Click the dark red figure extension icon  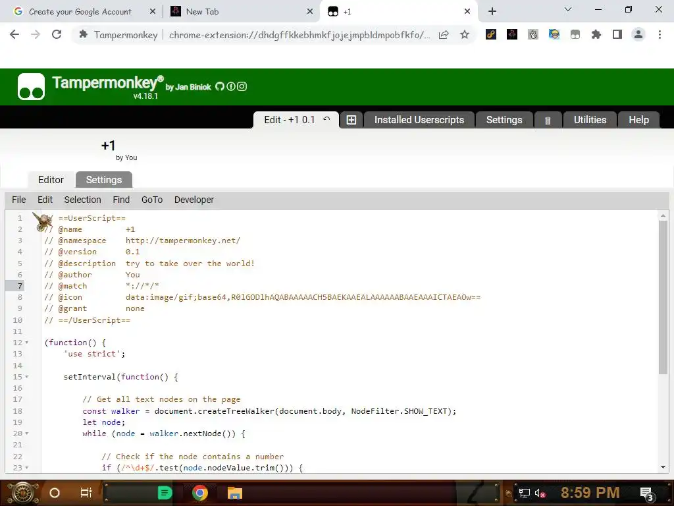(512, 34)
